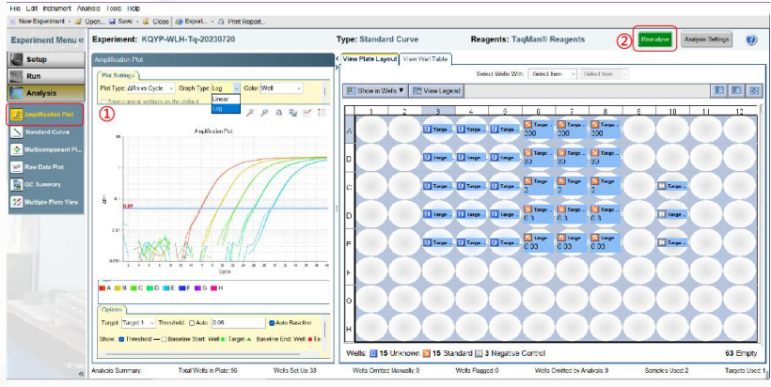771x387 pixels.
Task: Choose Linear from Graph Type list
Action: pyautogui.click(x=221, y=99)
